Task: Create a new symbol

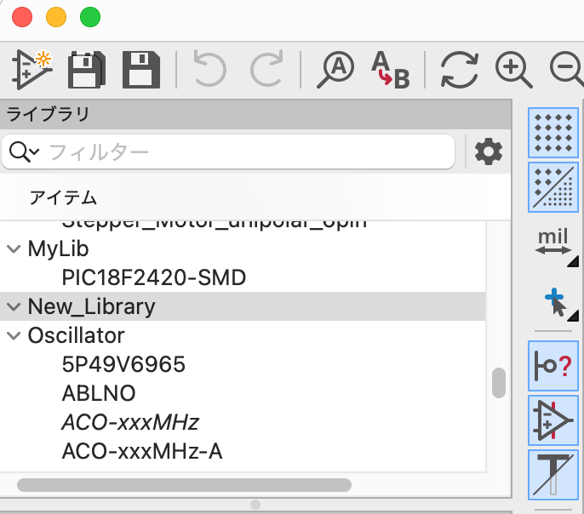Action: click(31, 70)
